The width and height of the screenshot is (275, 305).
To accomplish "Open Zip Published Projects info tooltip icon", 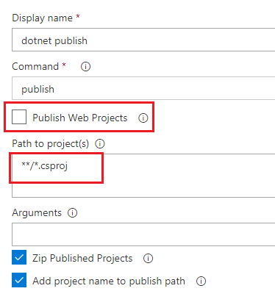I will click(148, 258).
